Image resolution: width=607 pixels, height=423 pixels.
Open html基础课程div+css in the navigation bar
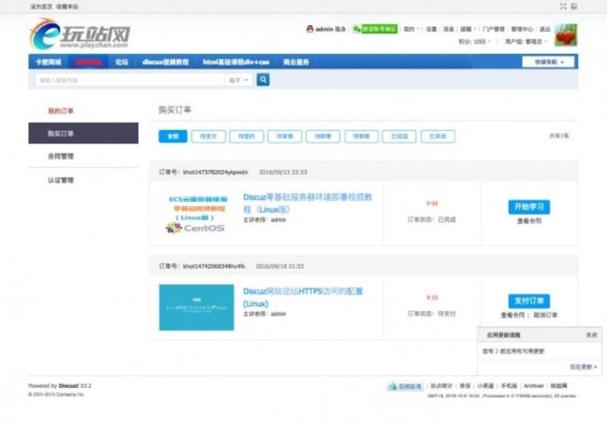point(236,62)
